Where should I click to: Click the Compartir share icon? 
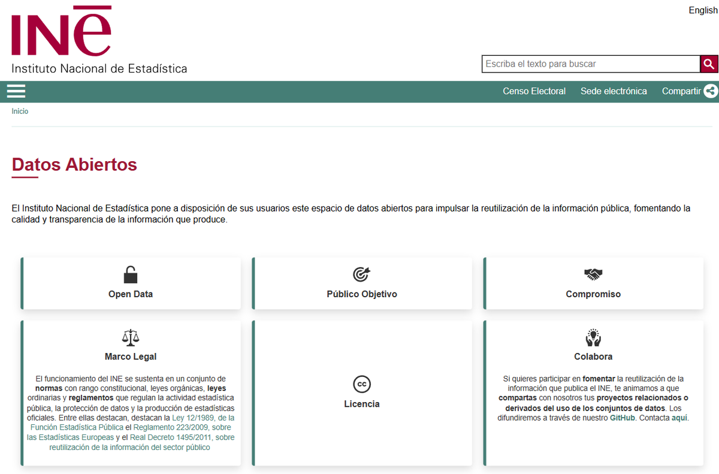711,91
